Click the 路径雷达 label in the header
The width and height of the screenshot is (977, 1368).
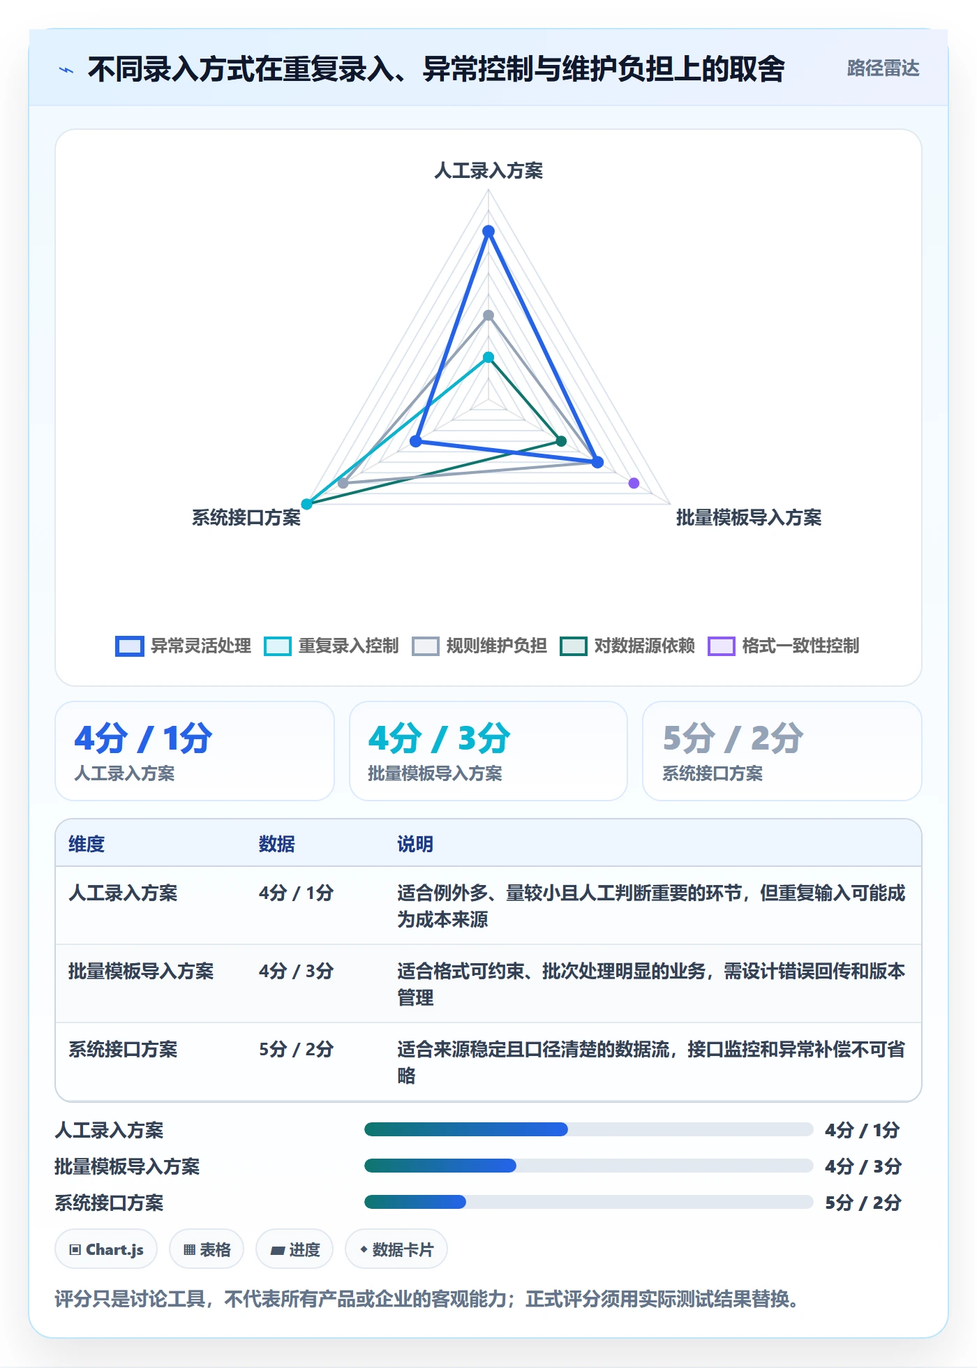883,68
